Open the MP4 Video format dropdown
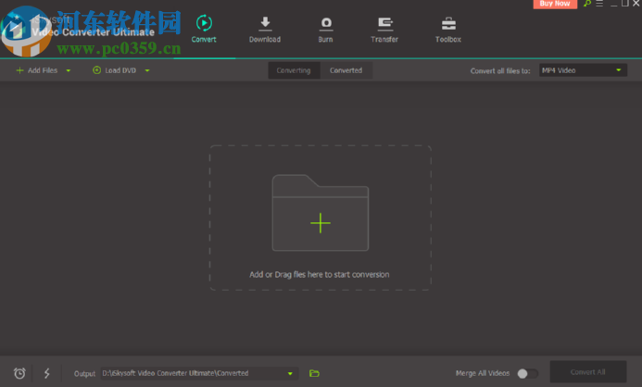Screen dimensions: 642x387 (583, 70)
